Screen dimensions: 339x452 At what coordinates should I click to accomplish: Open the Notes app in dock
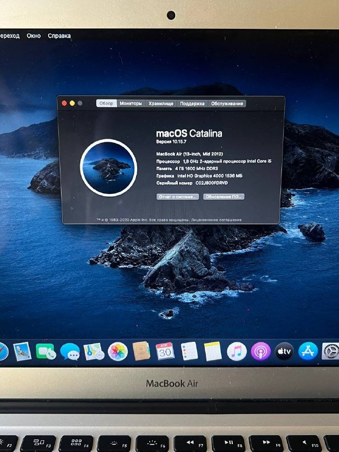213,351
